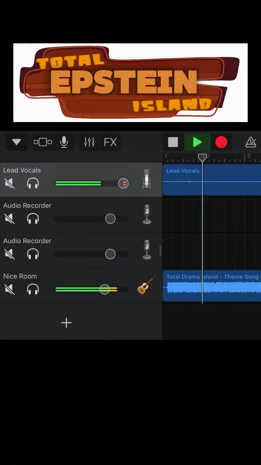Image resolution: width=261 pixels, height=465 pixels.
Task: Solo the second Audio Recorder track
Action: (33, 254)
